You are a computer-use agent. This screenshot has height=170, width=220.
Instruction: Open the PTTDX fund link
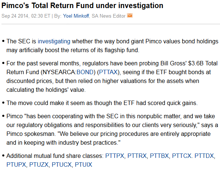pyautogui.click(x=204, y=156)
